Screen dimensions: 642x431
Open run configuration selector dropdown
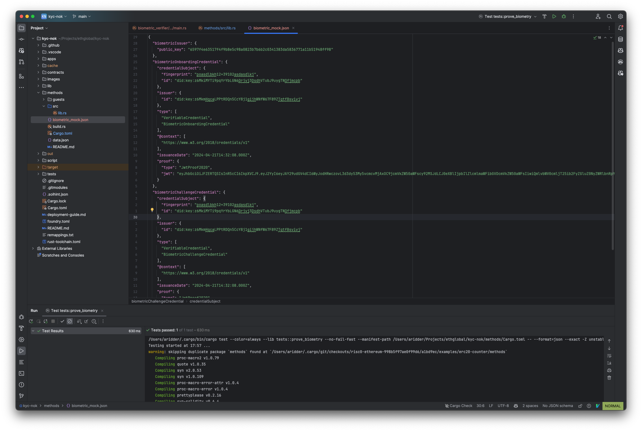[x=508, y=16]
